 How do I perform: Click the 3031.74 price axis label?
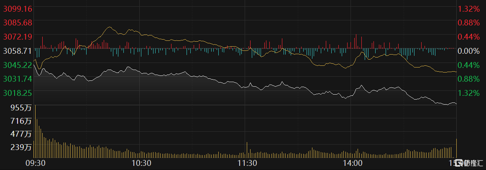17,79
